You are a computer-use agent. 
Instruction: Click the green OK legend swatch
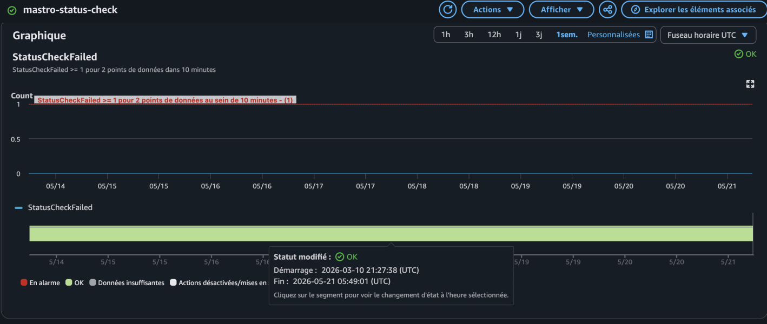69,282
